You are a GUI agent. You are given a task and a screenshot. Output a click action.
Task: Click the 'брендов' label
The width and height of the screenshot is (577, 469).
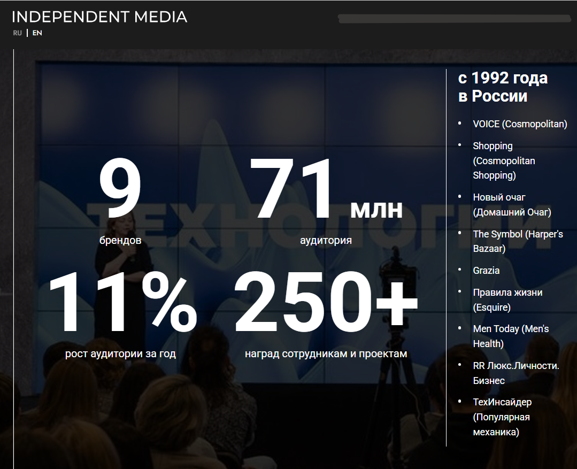120,241
